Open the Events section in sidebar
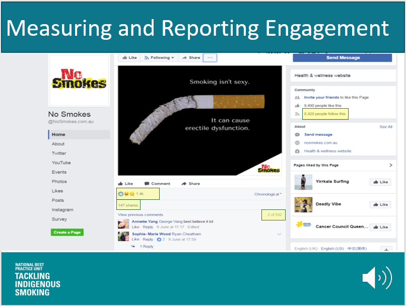 click(59, 172)
